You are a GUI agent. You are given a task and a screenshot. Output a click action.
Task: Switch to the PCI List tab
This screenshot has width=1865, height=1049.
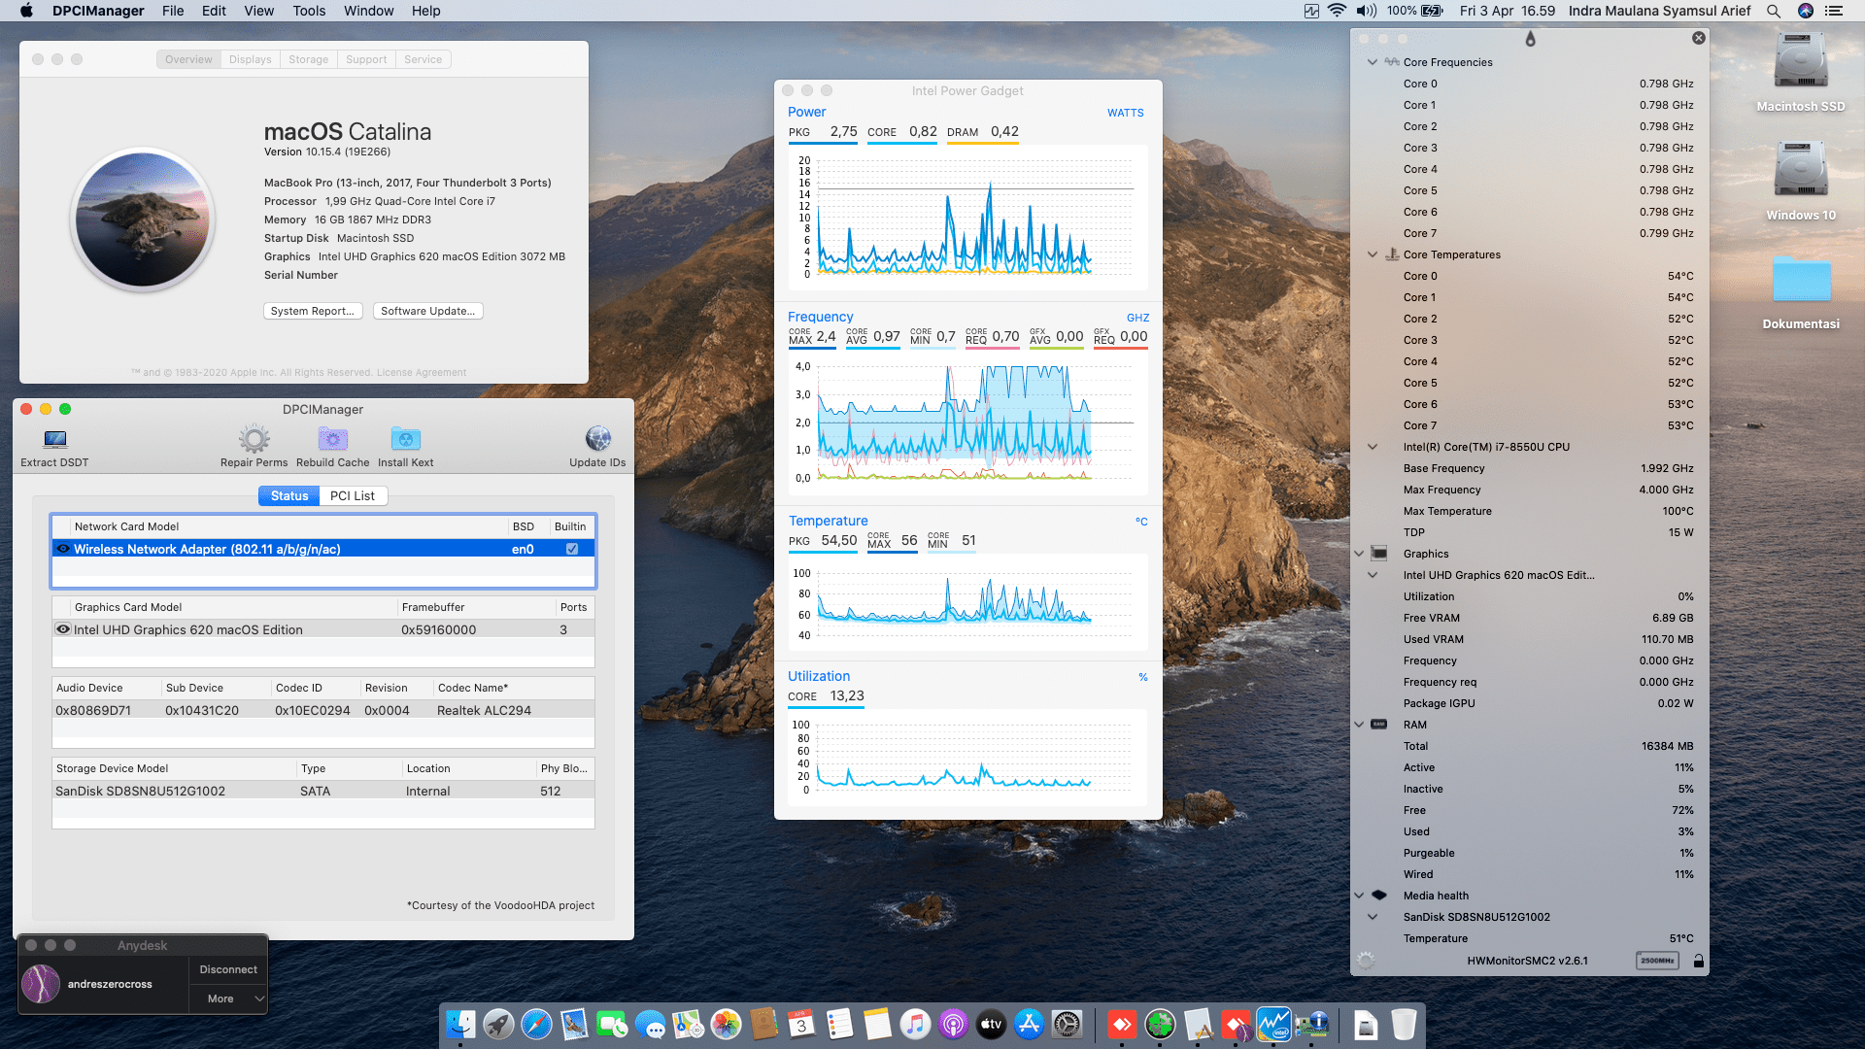(352, 495)
